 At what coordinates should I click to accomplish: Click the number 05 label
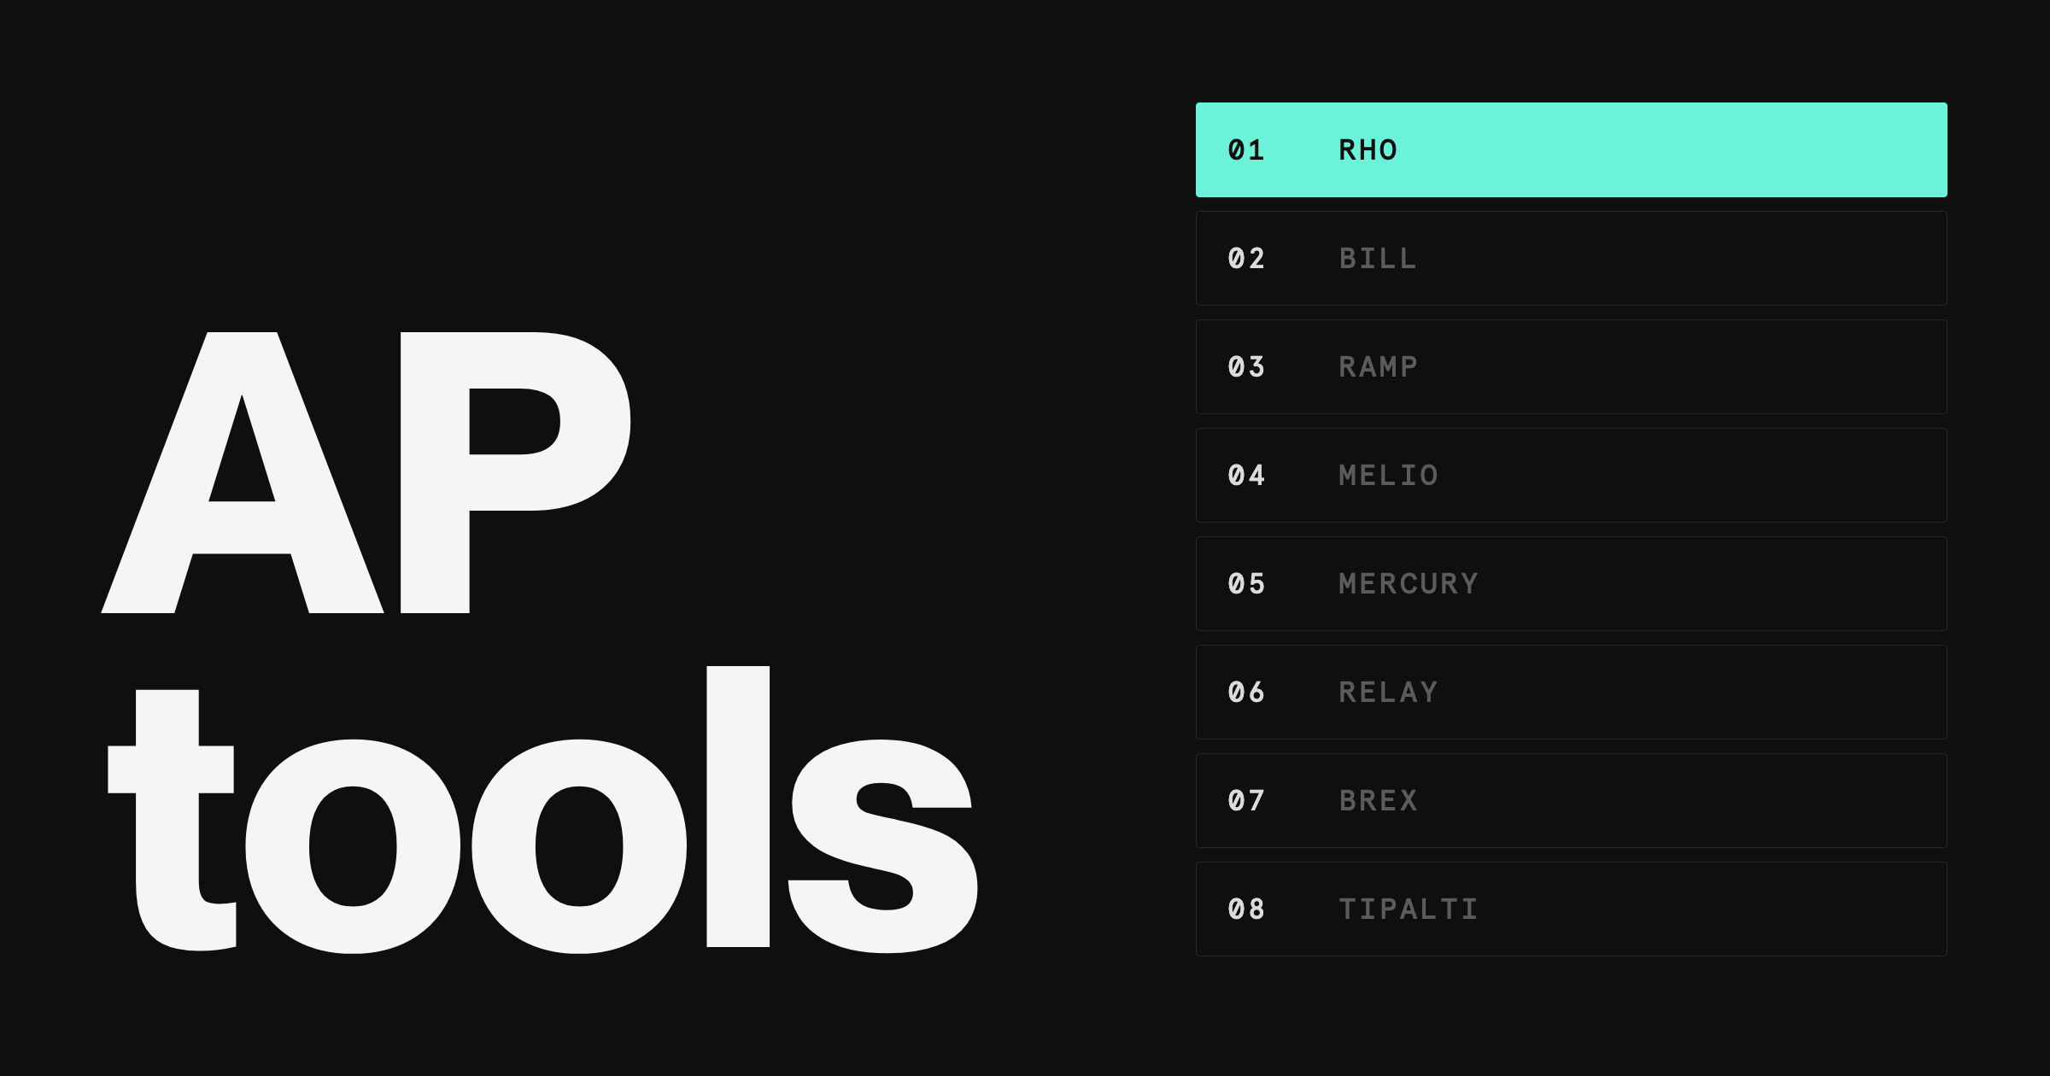coord(1246,584)
